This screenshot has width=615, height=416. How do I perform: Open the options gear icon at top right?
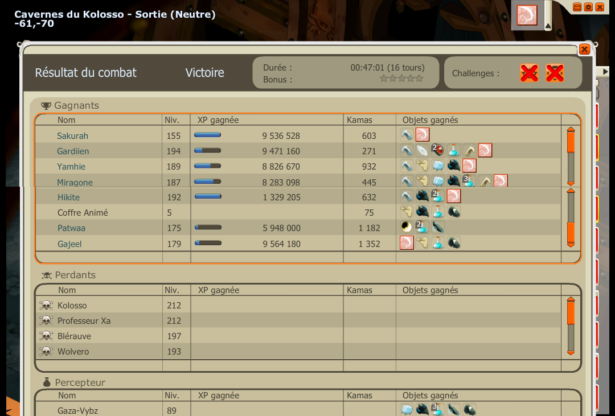click(x=588, y=7)
